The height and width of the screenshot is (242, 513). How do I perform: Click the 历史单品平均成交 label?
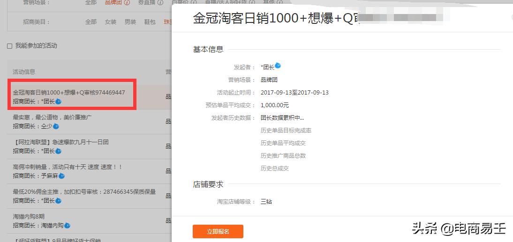pos(283,143)
